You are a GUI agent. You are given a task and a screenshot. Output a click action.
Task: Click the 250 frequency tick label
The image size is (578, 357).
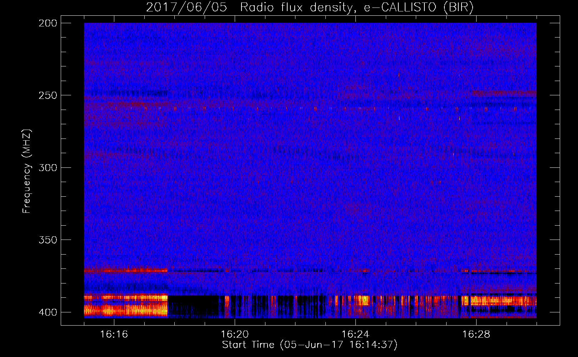click(48, 95)
